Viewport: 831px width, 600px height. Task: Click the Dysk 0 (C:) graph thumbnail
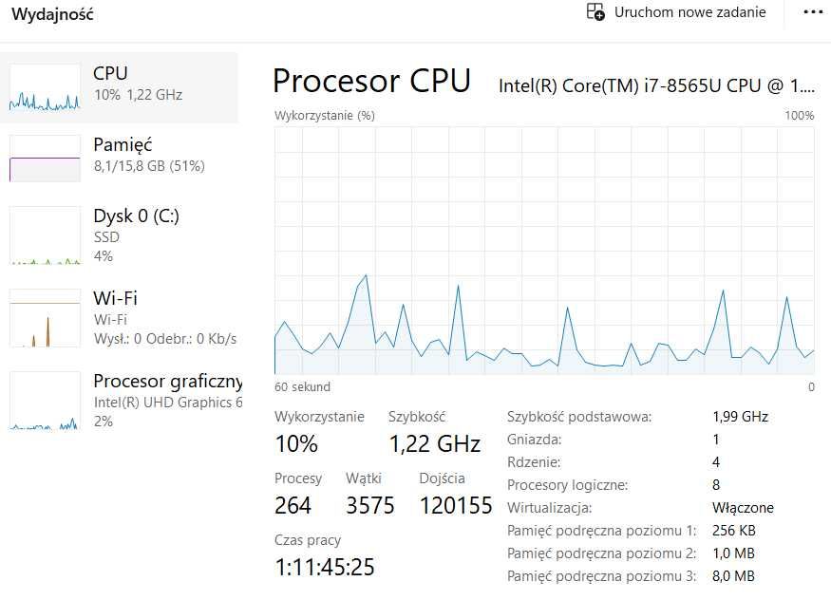[45, 235]
